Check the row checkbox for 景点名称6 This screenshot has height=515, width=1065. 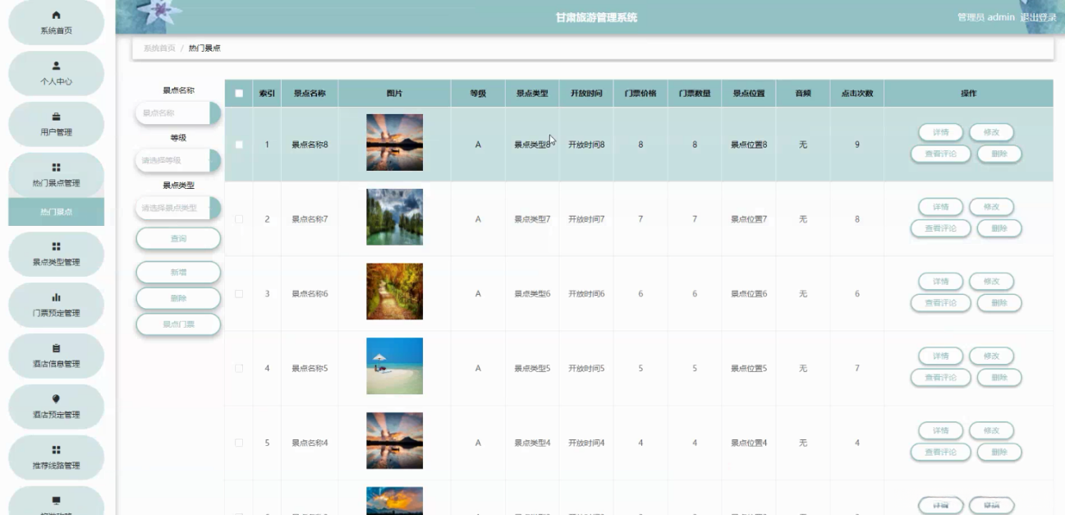(239, 294)
